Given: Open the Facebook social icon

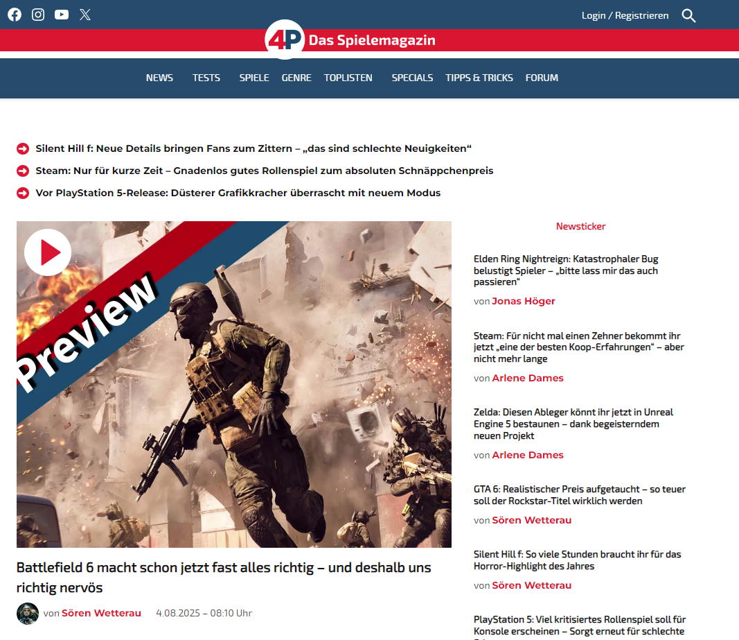Looking at the screenshot, I should click(15, 15).
